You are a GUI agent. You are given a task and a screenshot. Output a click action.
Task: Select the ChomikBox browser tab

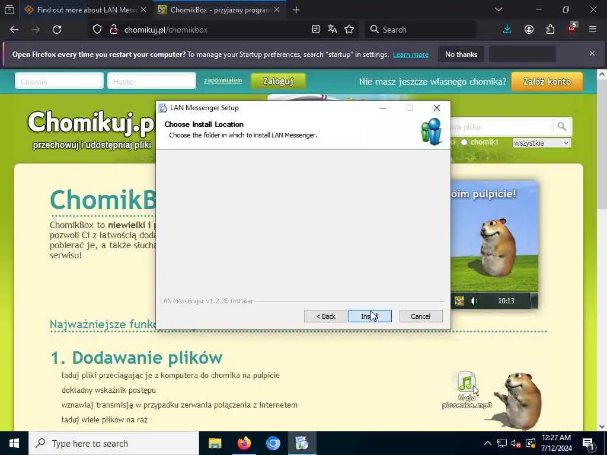219,10
